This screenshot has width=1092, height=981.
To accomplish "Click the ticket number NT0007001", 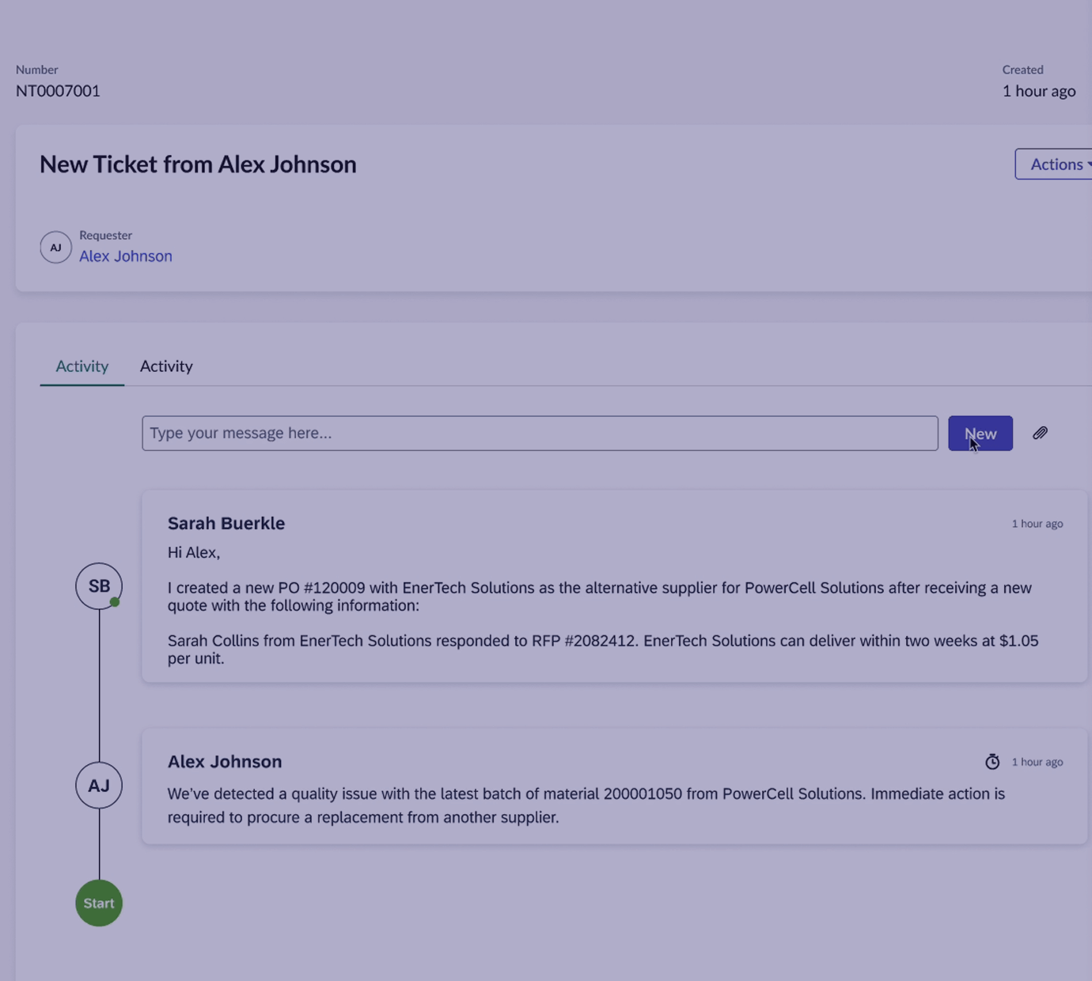I will 58,91.
